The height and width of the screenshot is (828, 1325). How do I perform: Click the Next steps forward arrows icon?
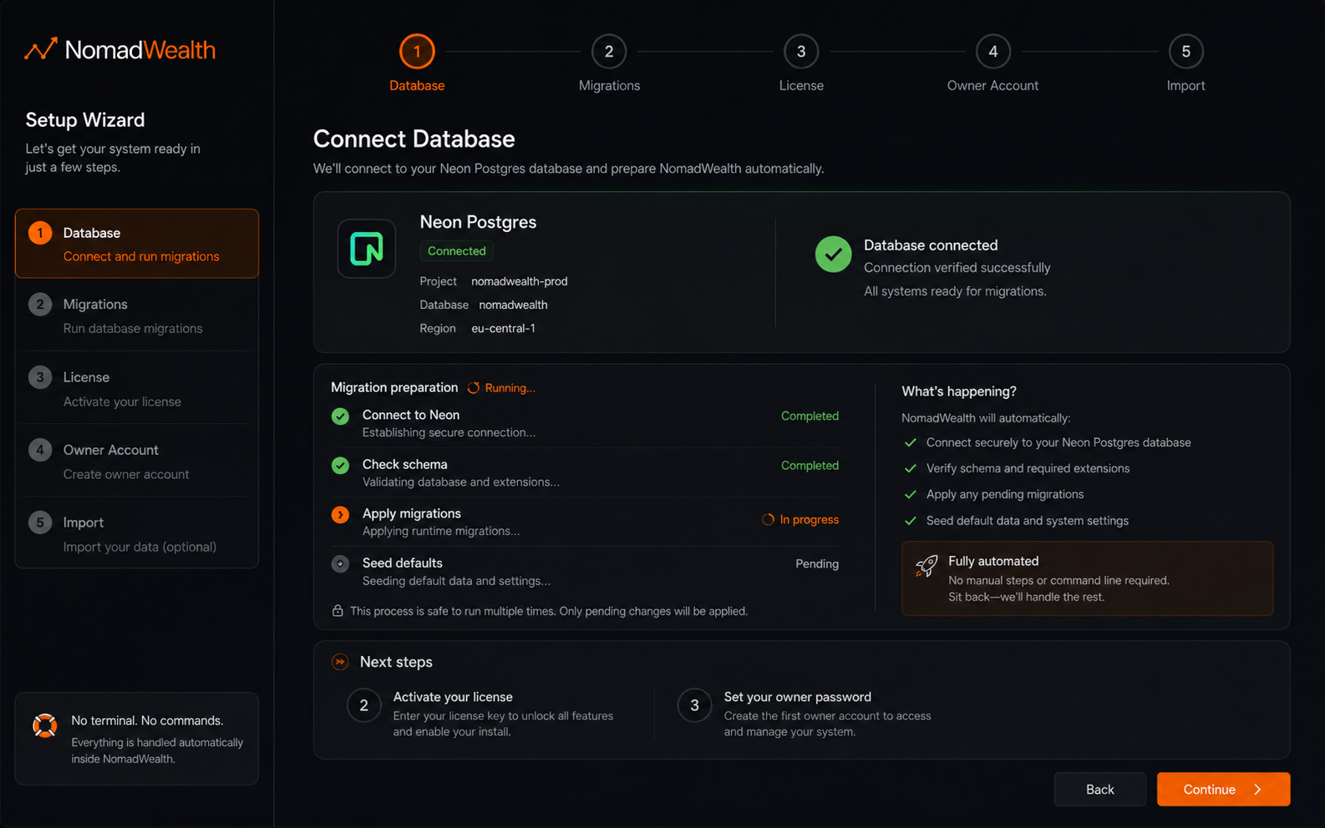340,662
